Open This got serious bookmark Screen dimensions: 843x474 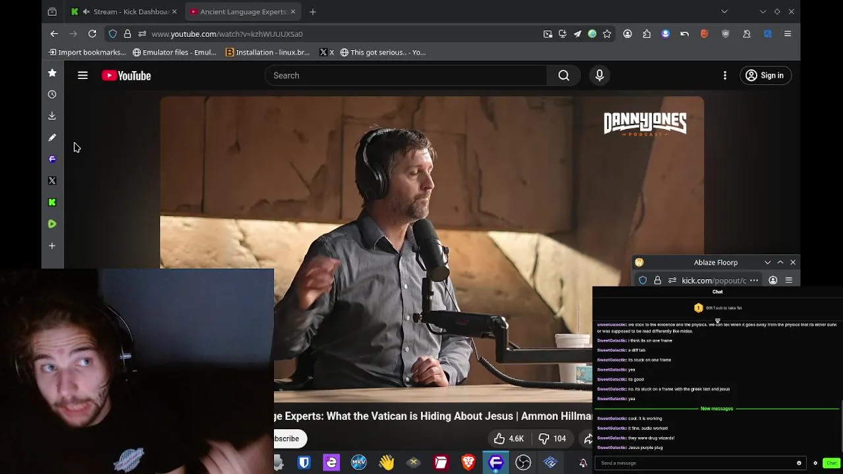(383, 52)
